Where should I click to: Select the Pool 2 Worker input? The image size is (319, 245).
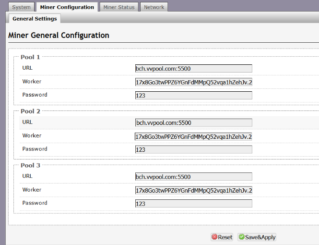(x=193, y=136)
